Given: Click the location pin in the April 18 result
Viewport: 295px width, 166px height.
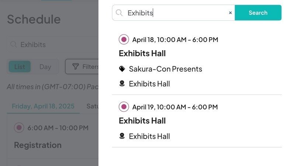Looking at the screenshot, I should (x=122, y=84).
